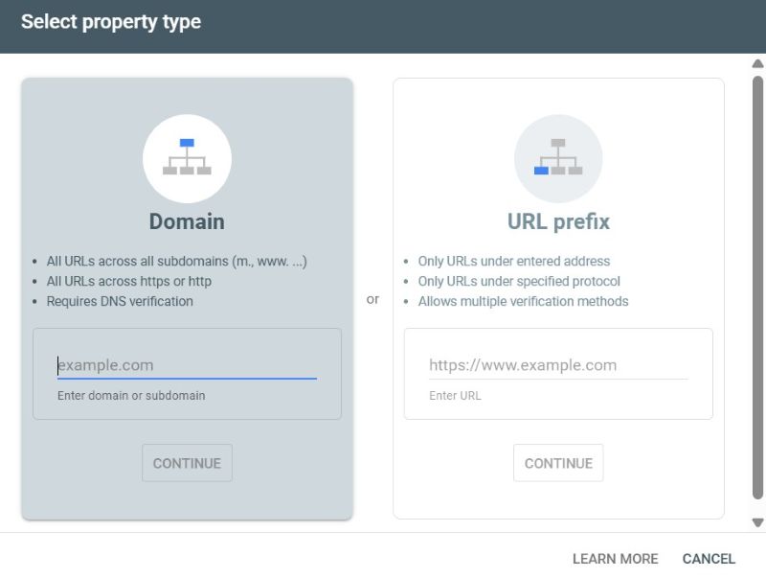
Task: Focus the example.com domain input field
Action: (x=188, y=364)
